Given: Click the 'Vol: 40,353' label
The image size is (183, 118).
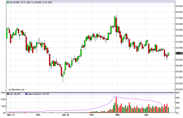Looking at the screenshot, I should [x=15, y=94].
